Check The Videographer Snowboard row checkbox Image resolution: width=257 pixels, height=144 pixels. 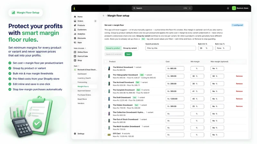[106, 76]
